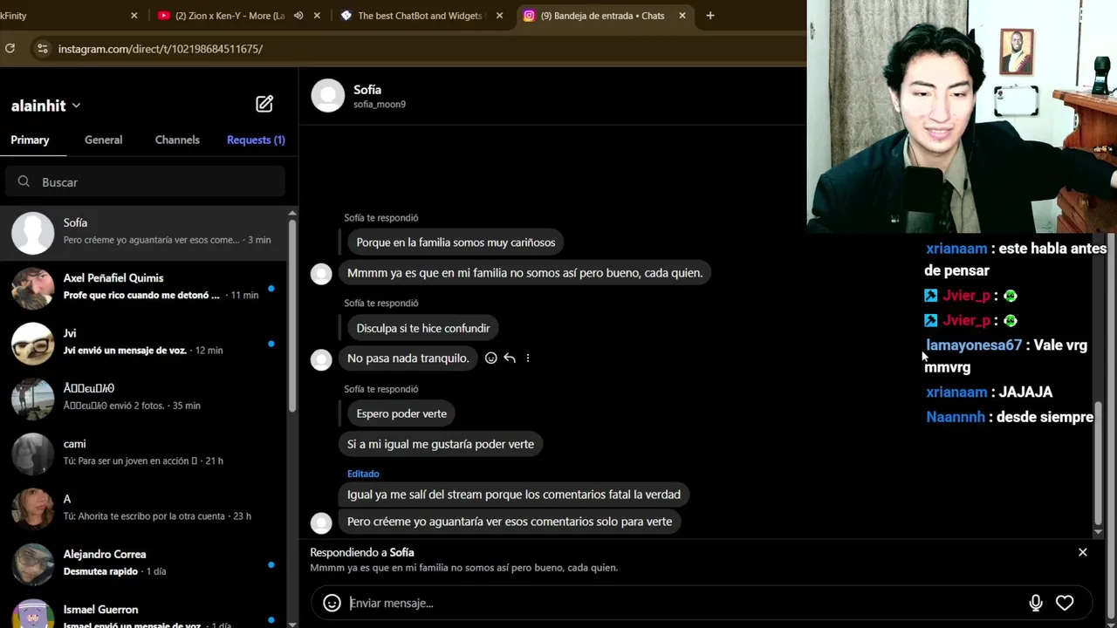Click message 'Disculpa si te hice confundir'
The width and height of the screenshot is (1117, 628).
coord(423,328)
